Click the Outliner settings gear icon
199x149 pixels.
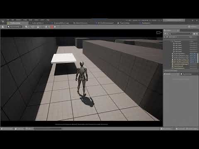197,34
